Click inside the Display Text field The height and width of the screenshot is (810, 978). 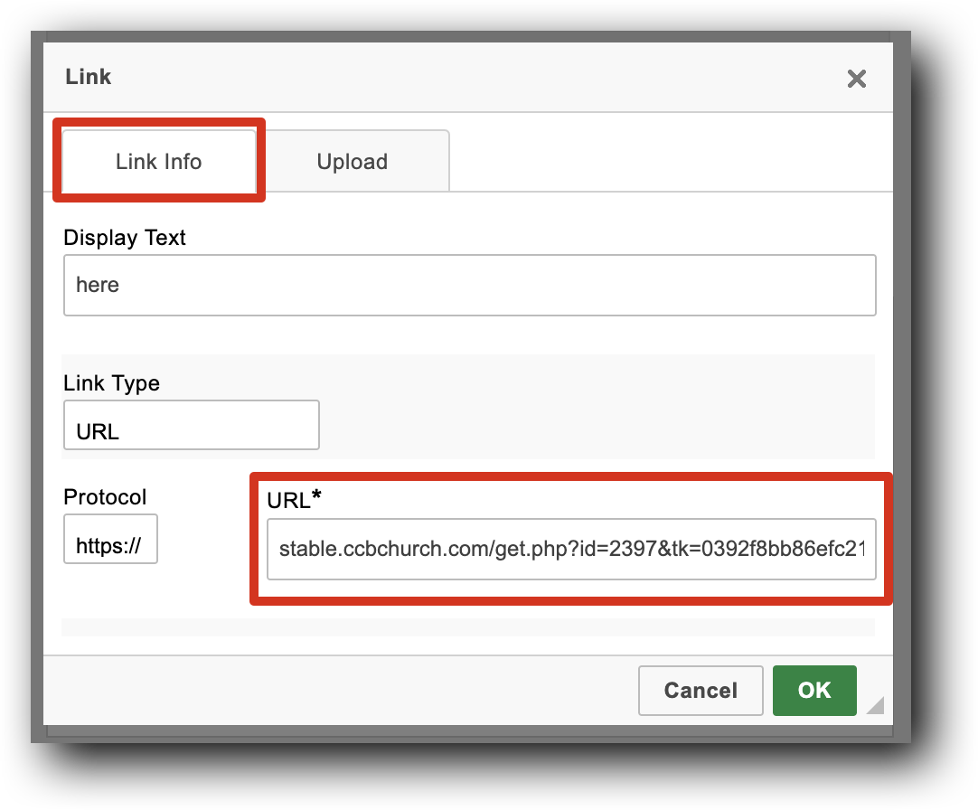pos(470,285)
